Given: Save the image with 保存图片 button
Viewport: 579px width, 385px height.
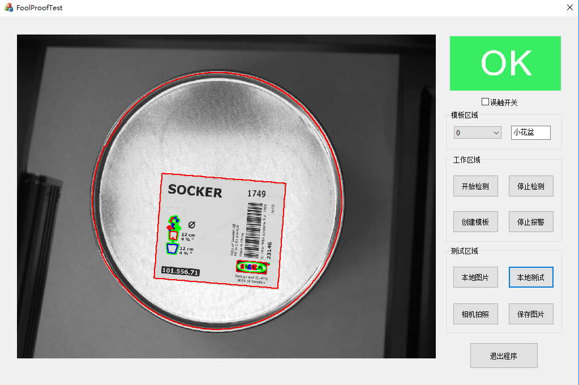Looking at the screenshot, I should click(x=531, y=314).
